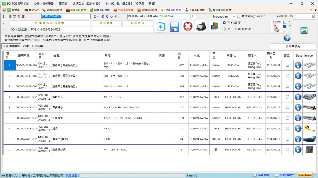The image size is (318, 178).
Task: Uncheck the L2 checkbox
Action: 285,26
